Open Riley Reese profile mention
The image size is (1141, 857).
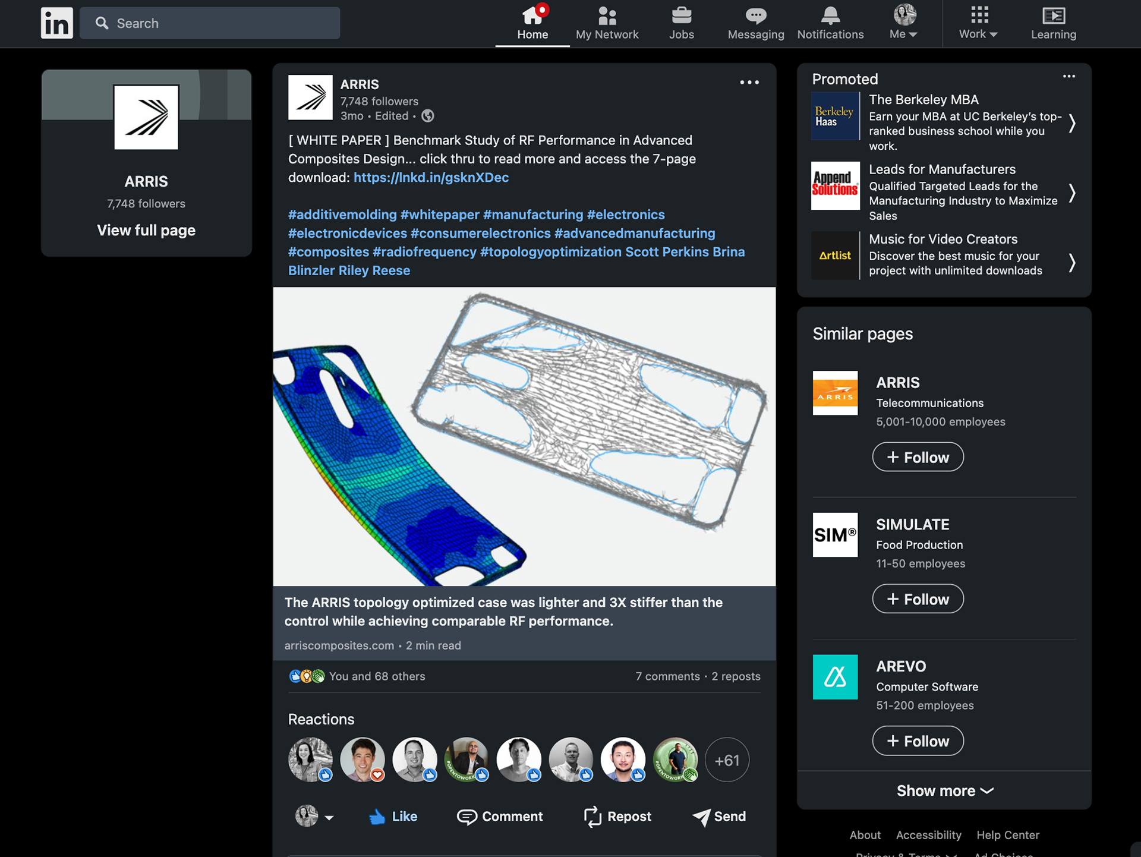374,270
